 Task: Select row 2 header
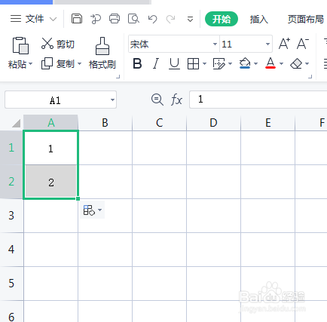(x=11, y=182)
